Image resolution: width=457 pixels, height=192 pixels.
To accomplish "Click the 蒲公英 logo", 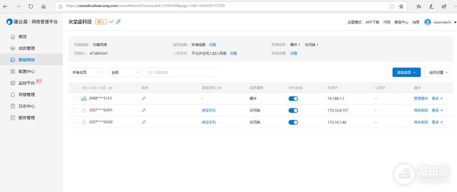I will 17,22.
